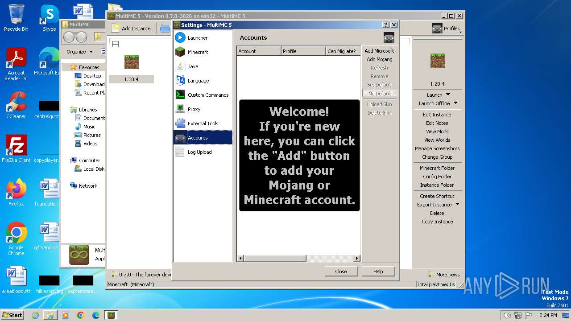Open the Log Upload page
571x321 pixels.
pyautogui.click(x=203, y=152)
